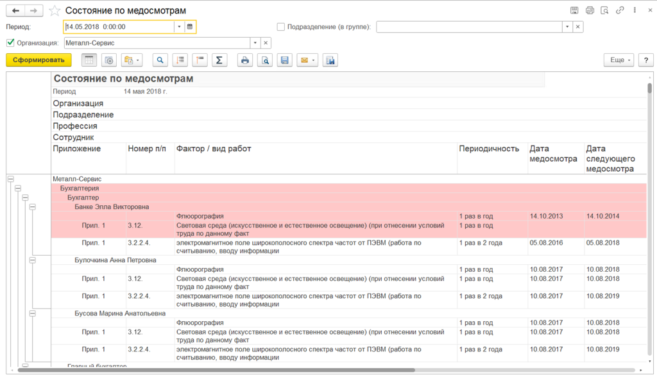Open the calendar picker for Период
Screen dimensions: 657x377
[x=190, y=27]
